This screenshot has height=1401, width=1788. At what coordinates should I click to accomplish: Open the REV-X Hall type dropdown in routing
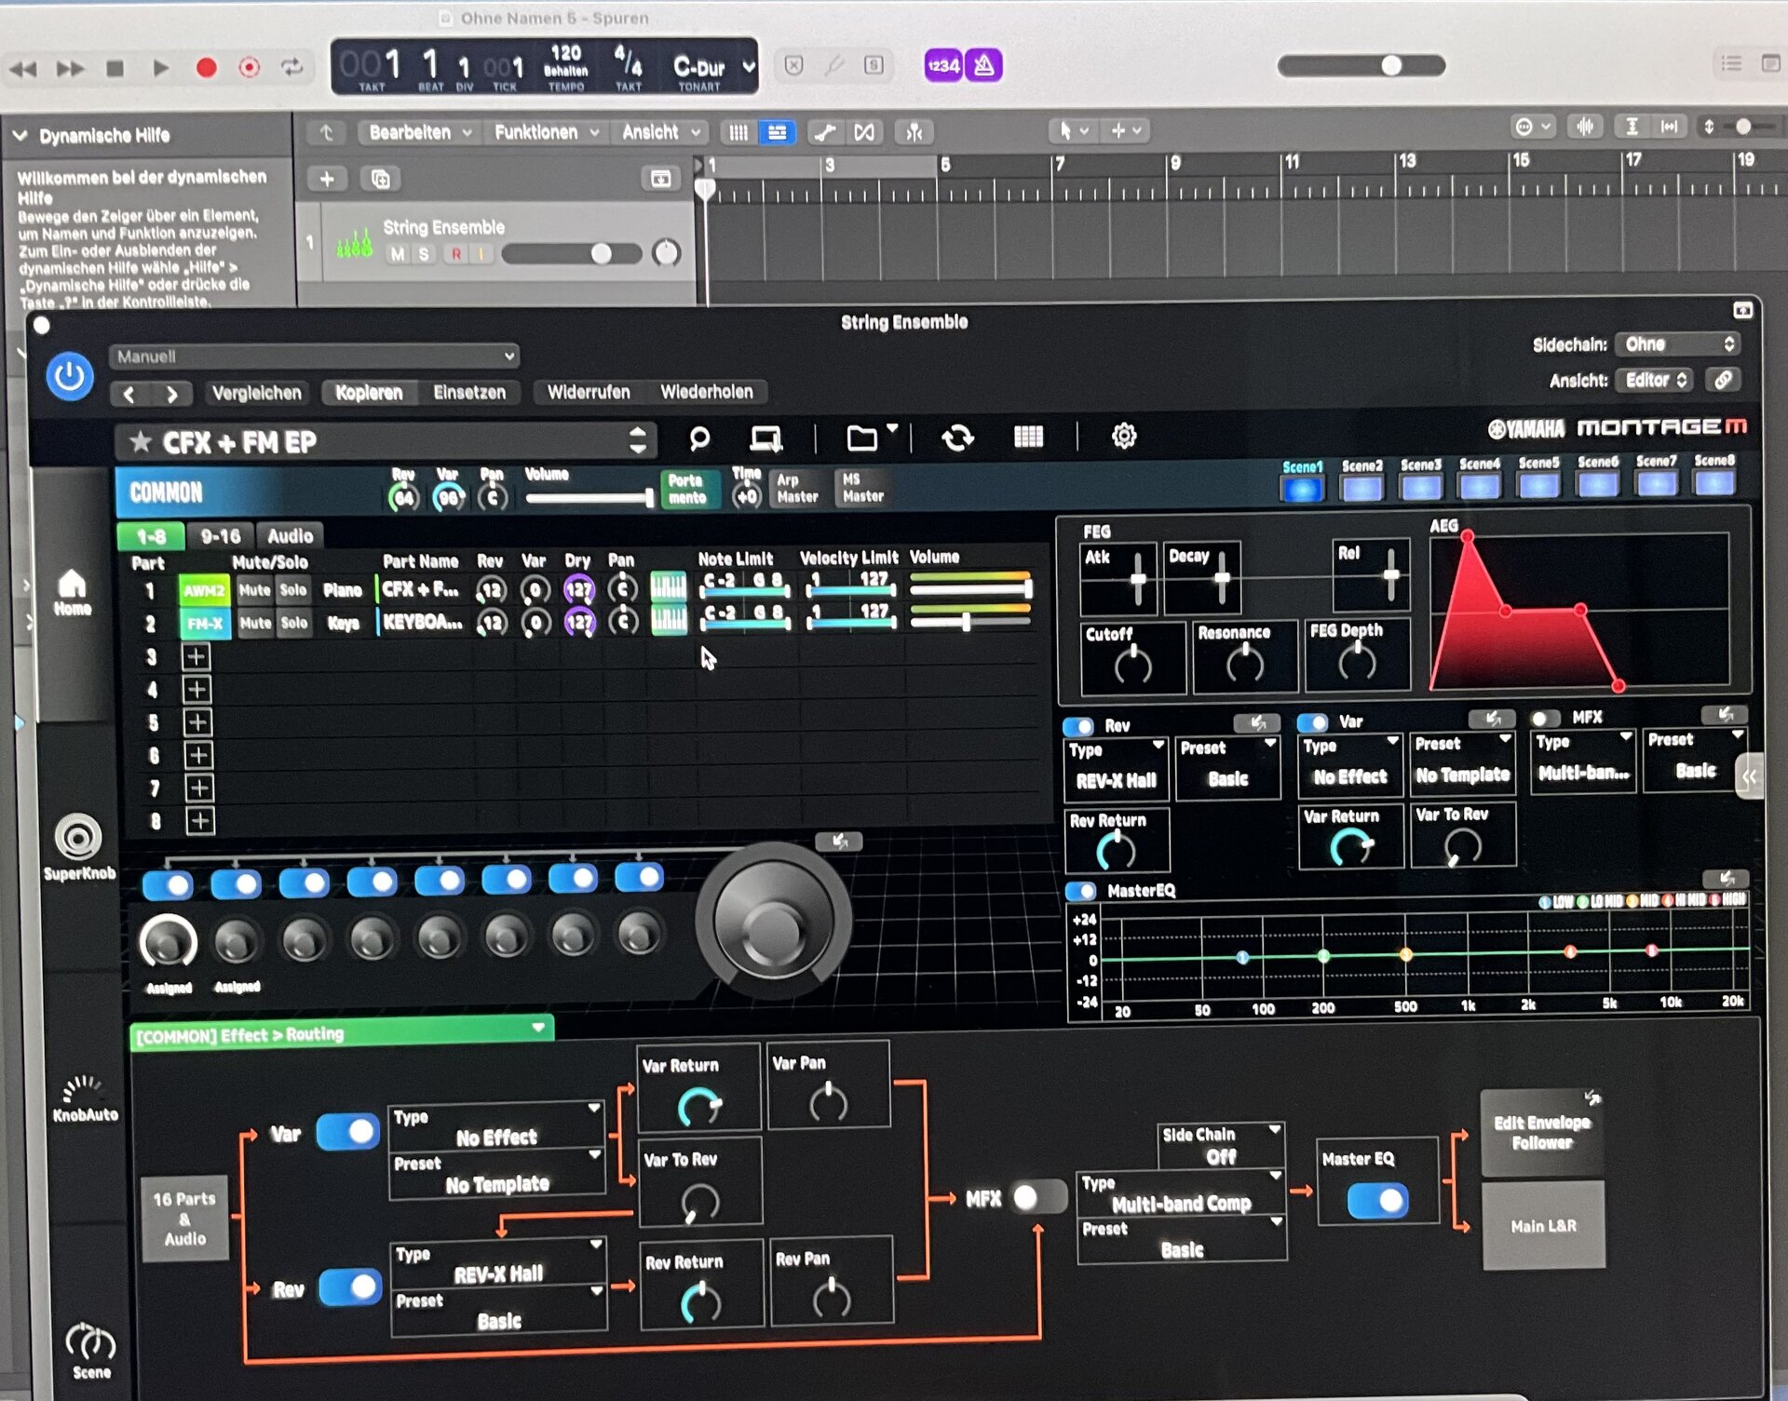pos(498,1263)
